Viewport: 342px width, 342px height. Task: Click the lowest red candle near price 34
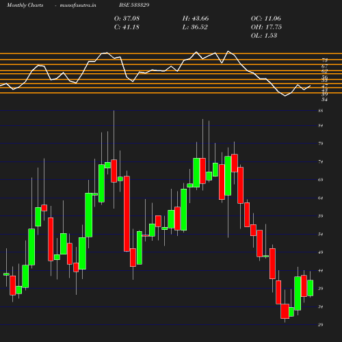(285, 311)
